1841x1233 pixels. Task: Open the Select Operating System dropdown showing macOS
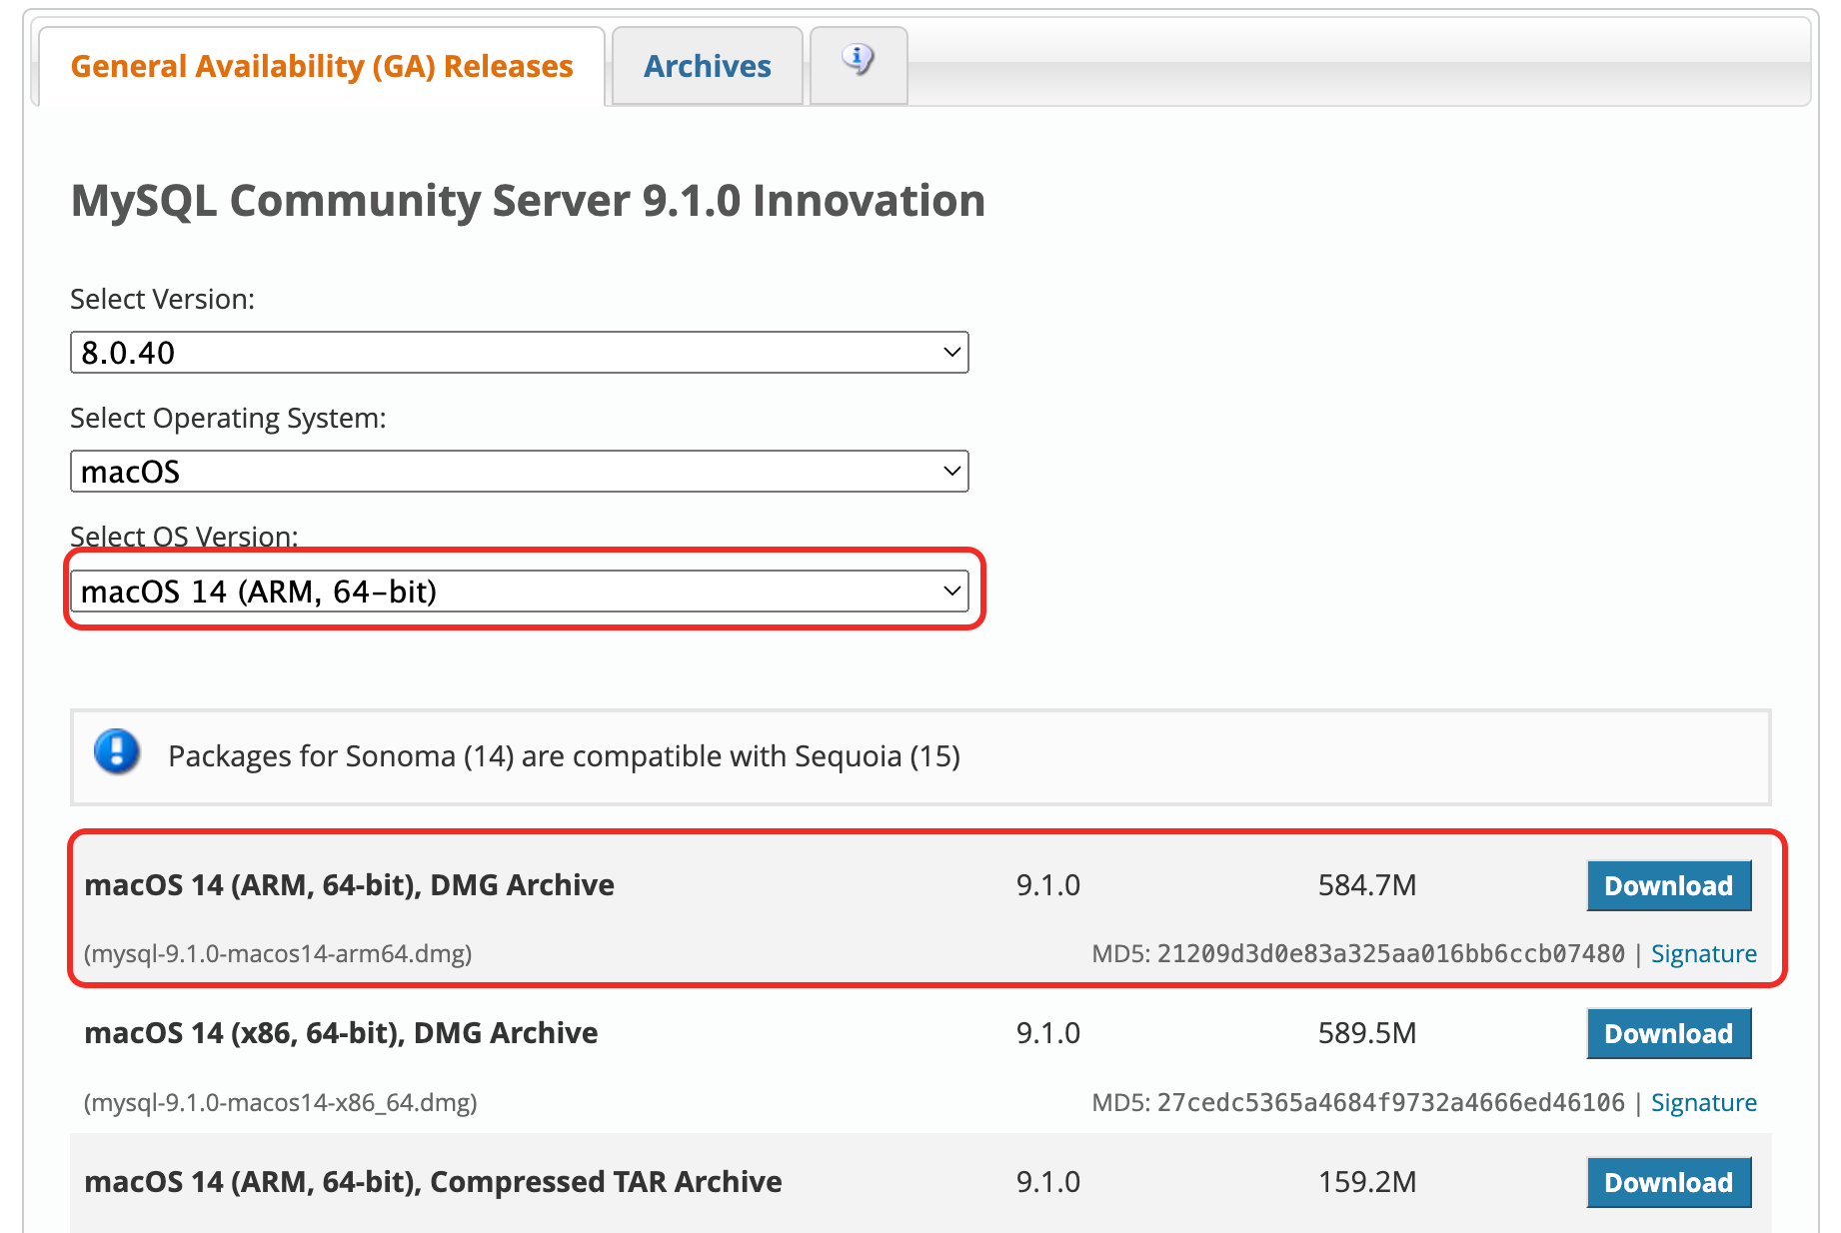pyautogui.click(x=520, y=472)
